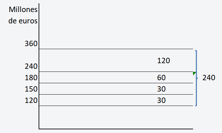The image size is (222, 133).
Task: Click the horizontal line below the 60 cell
Action: (116, 83)
